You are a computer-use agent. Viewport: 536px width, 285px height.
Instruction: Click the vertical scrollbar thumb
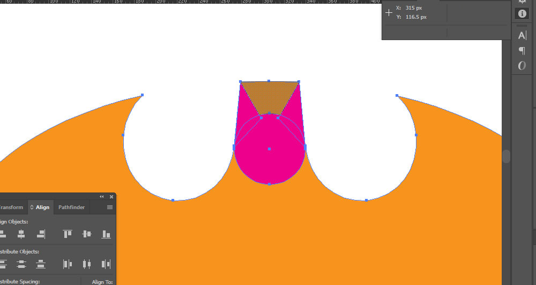pos(507,157)
